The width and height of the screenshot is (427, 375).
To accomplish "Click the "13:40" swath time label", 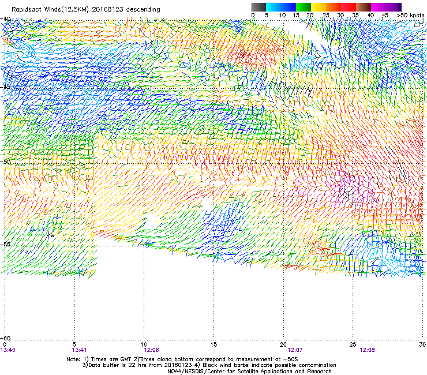I will [x=8, y=350].
